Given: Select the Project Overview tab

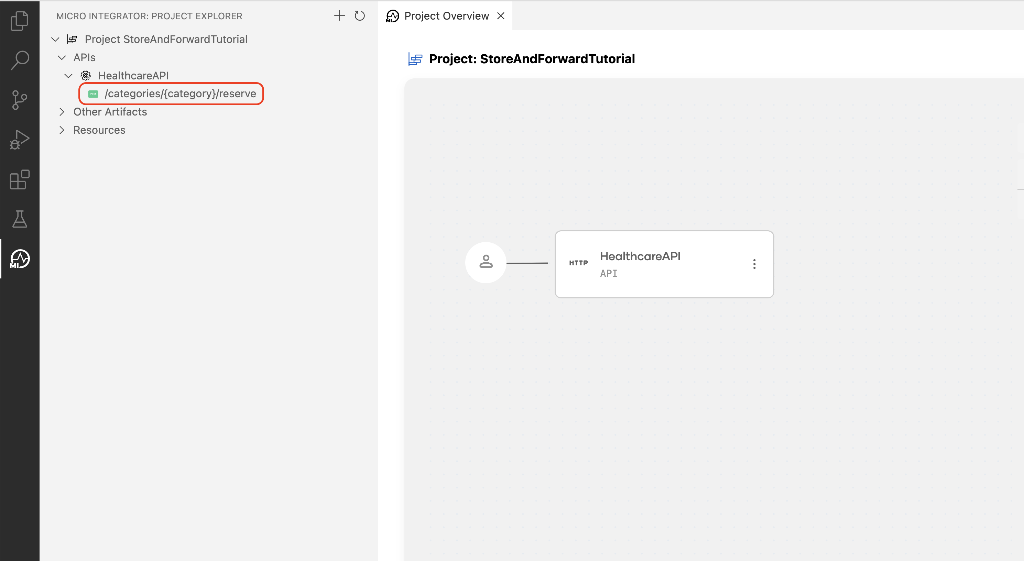Looking at the screenshot, I should pos(446,16).
